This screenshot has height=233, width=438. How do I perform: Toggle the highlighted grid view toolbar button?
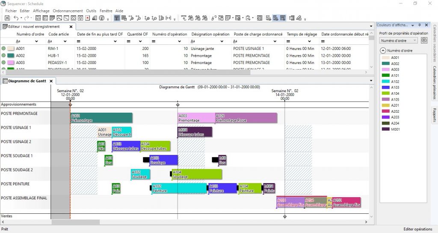[x=117, y=18]
